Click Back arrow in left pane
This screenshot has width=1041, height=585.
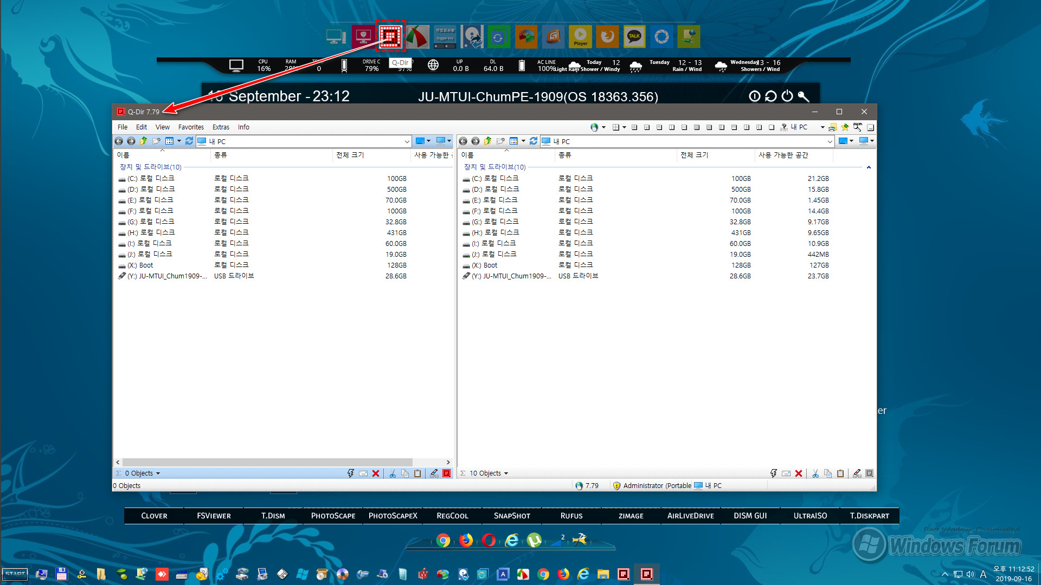pyautogui.click(x=119, y=141)
